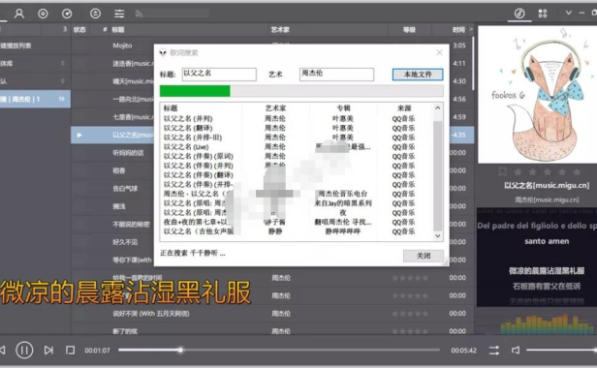Open the artist view person icon
The image size is (597, 368).
19,15
